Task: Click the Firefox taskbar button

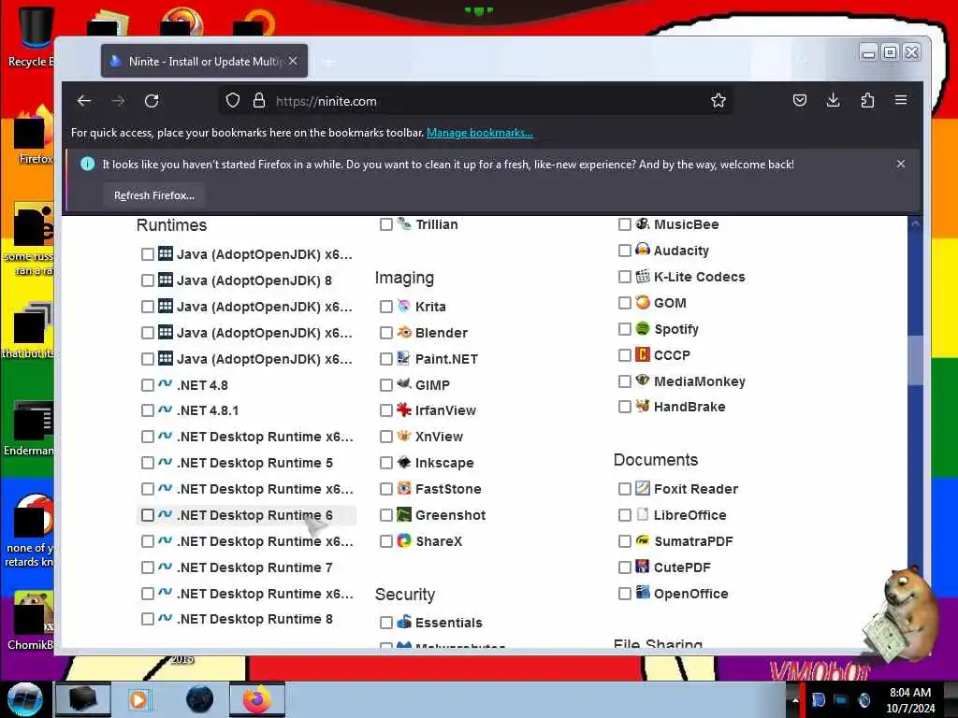Action: (256, 699)
